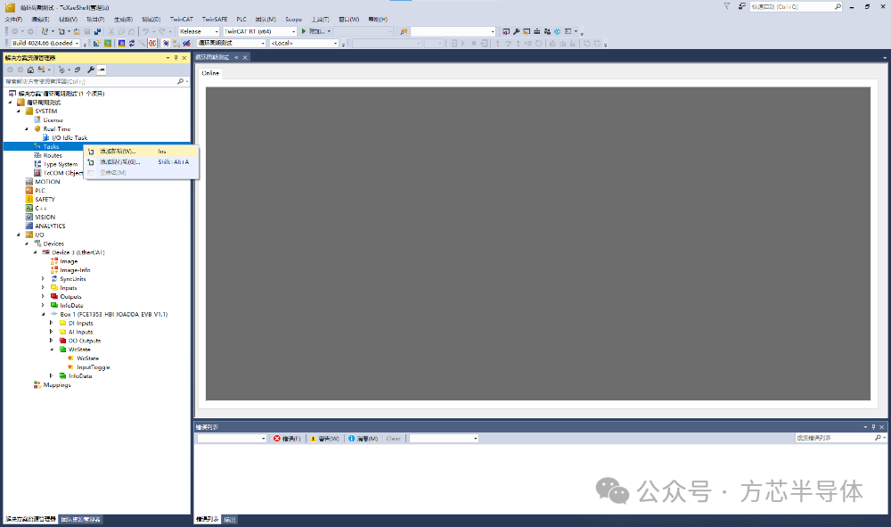Switch to the Output tab at bottom
Screen dimensions: 891x527
point(230,520)
